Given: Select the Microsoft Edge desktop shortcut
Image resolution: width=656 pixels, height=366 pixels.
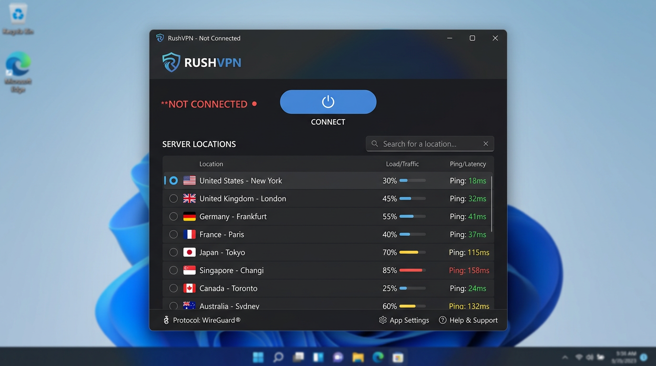Looking at the screenshot, I should point(18,71).
